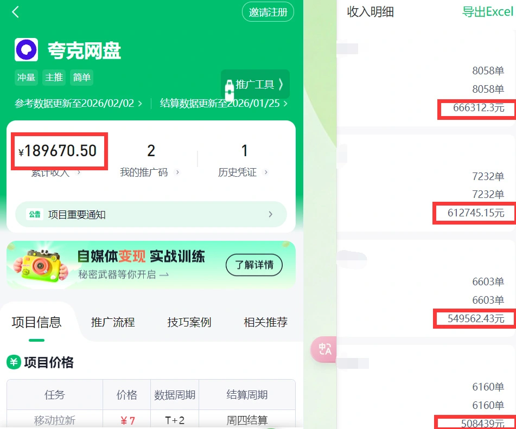Switch to the 项目信息 tab

pyautogui.click(x=36, y=322)
